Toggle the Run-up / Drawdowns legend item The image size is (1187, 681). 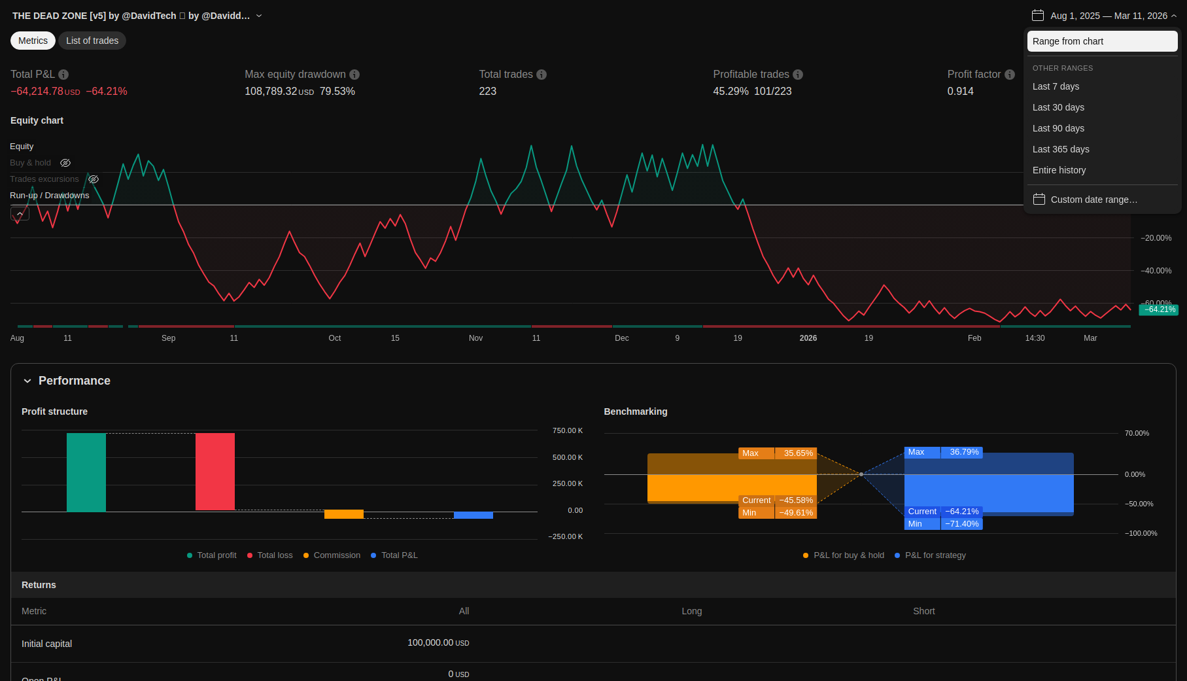(x=49, y=196)
